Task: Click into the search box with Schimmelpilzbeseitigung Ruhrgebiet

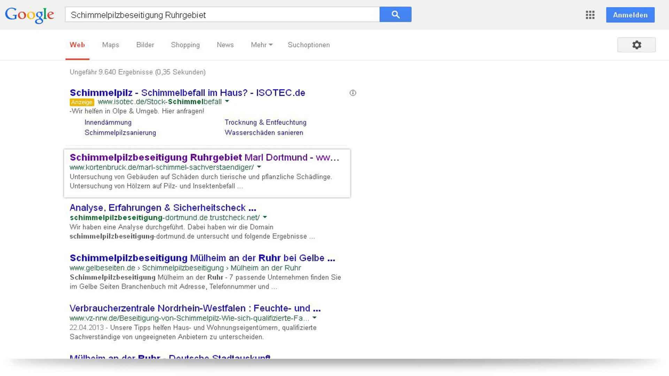Action: coord(222,15)
